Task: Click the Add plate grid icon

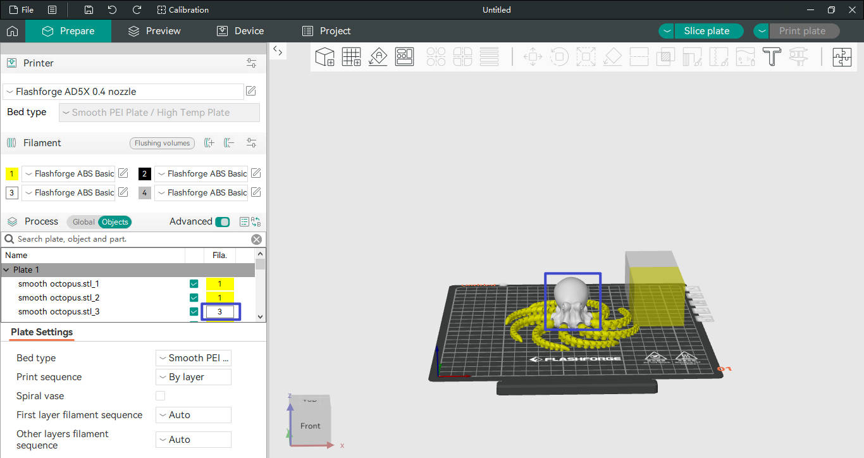Action: pos(351,57)
